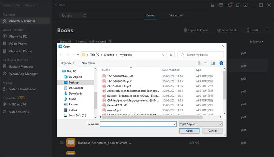Close the Open file dialog
Screen dimensions: 274x157
tap(223, 46)
